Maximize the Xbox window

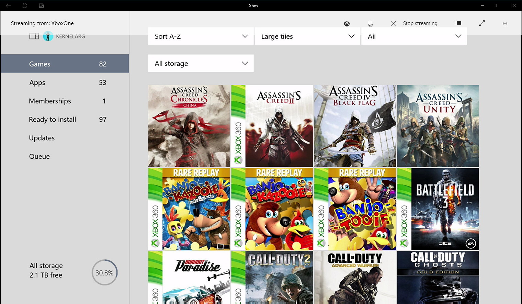coord(498,5)
